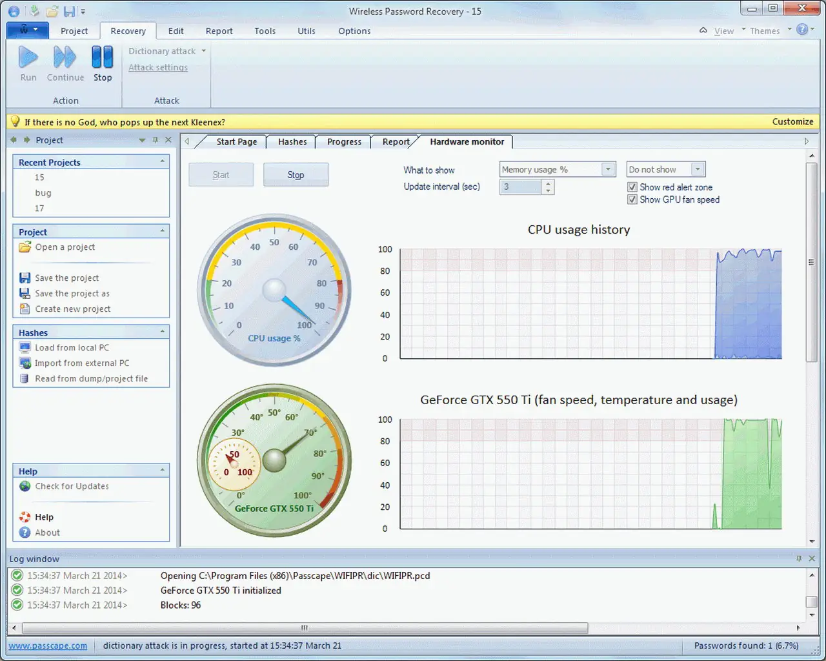Image resolution: width=826 pixels, height=661 pixels.
Task: Click the Attack settings link
Action: 158,68
